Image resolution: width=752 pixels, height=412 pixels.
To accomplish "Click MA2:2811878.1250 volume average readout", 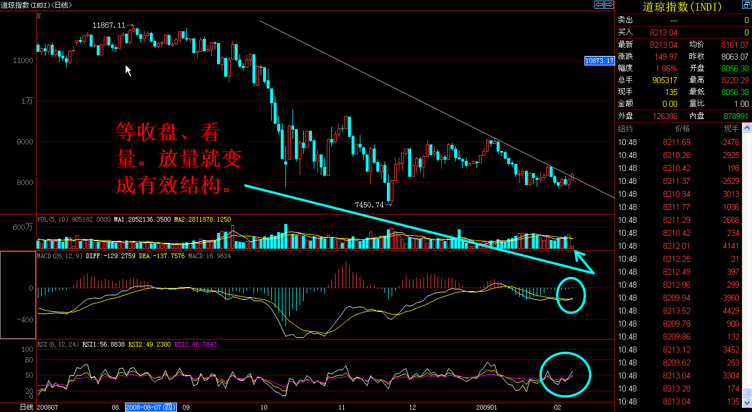I will point(202,220).
